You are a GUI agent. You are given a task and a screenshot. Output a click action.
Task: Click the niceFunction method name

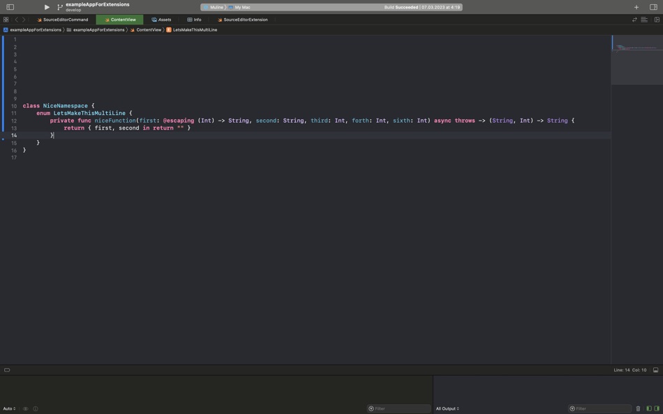[115, 121]
